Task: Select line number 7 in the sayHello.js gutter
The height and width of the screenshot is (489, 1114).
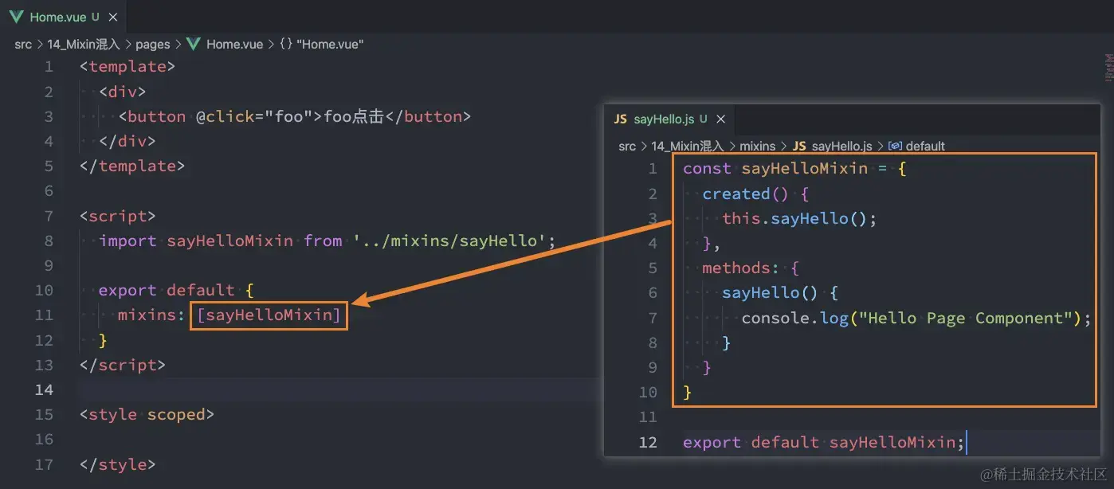Action: [653, 318]
